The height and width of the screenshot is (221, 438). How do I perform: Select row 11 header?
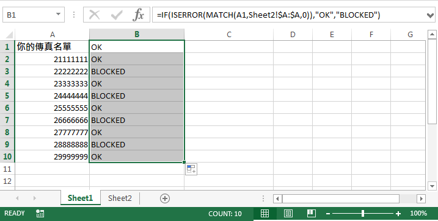tap(7, 169)
